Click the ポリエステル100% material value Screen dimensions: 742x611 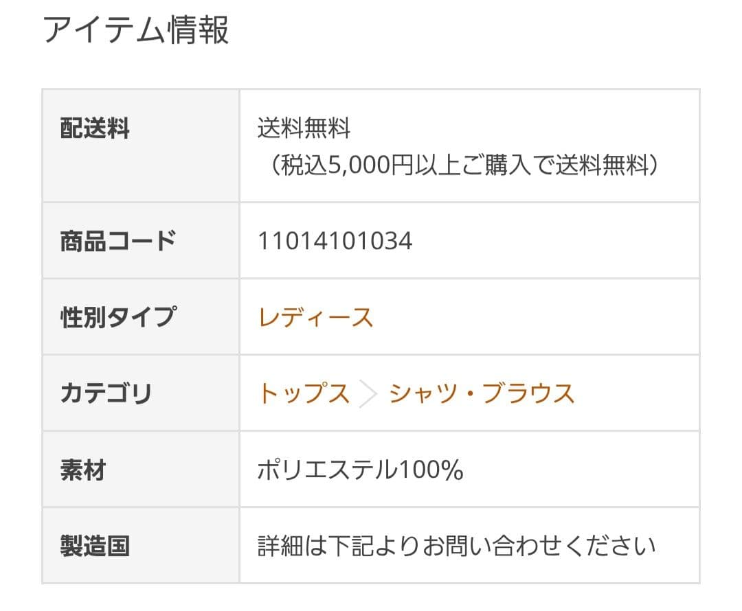click(x=360, y=471)
